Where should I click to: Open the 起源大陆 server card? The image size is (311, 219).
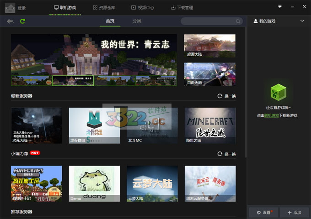[x=210, y=46]
